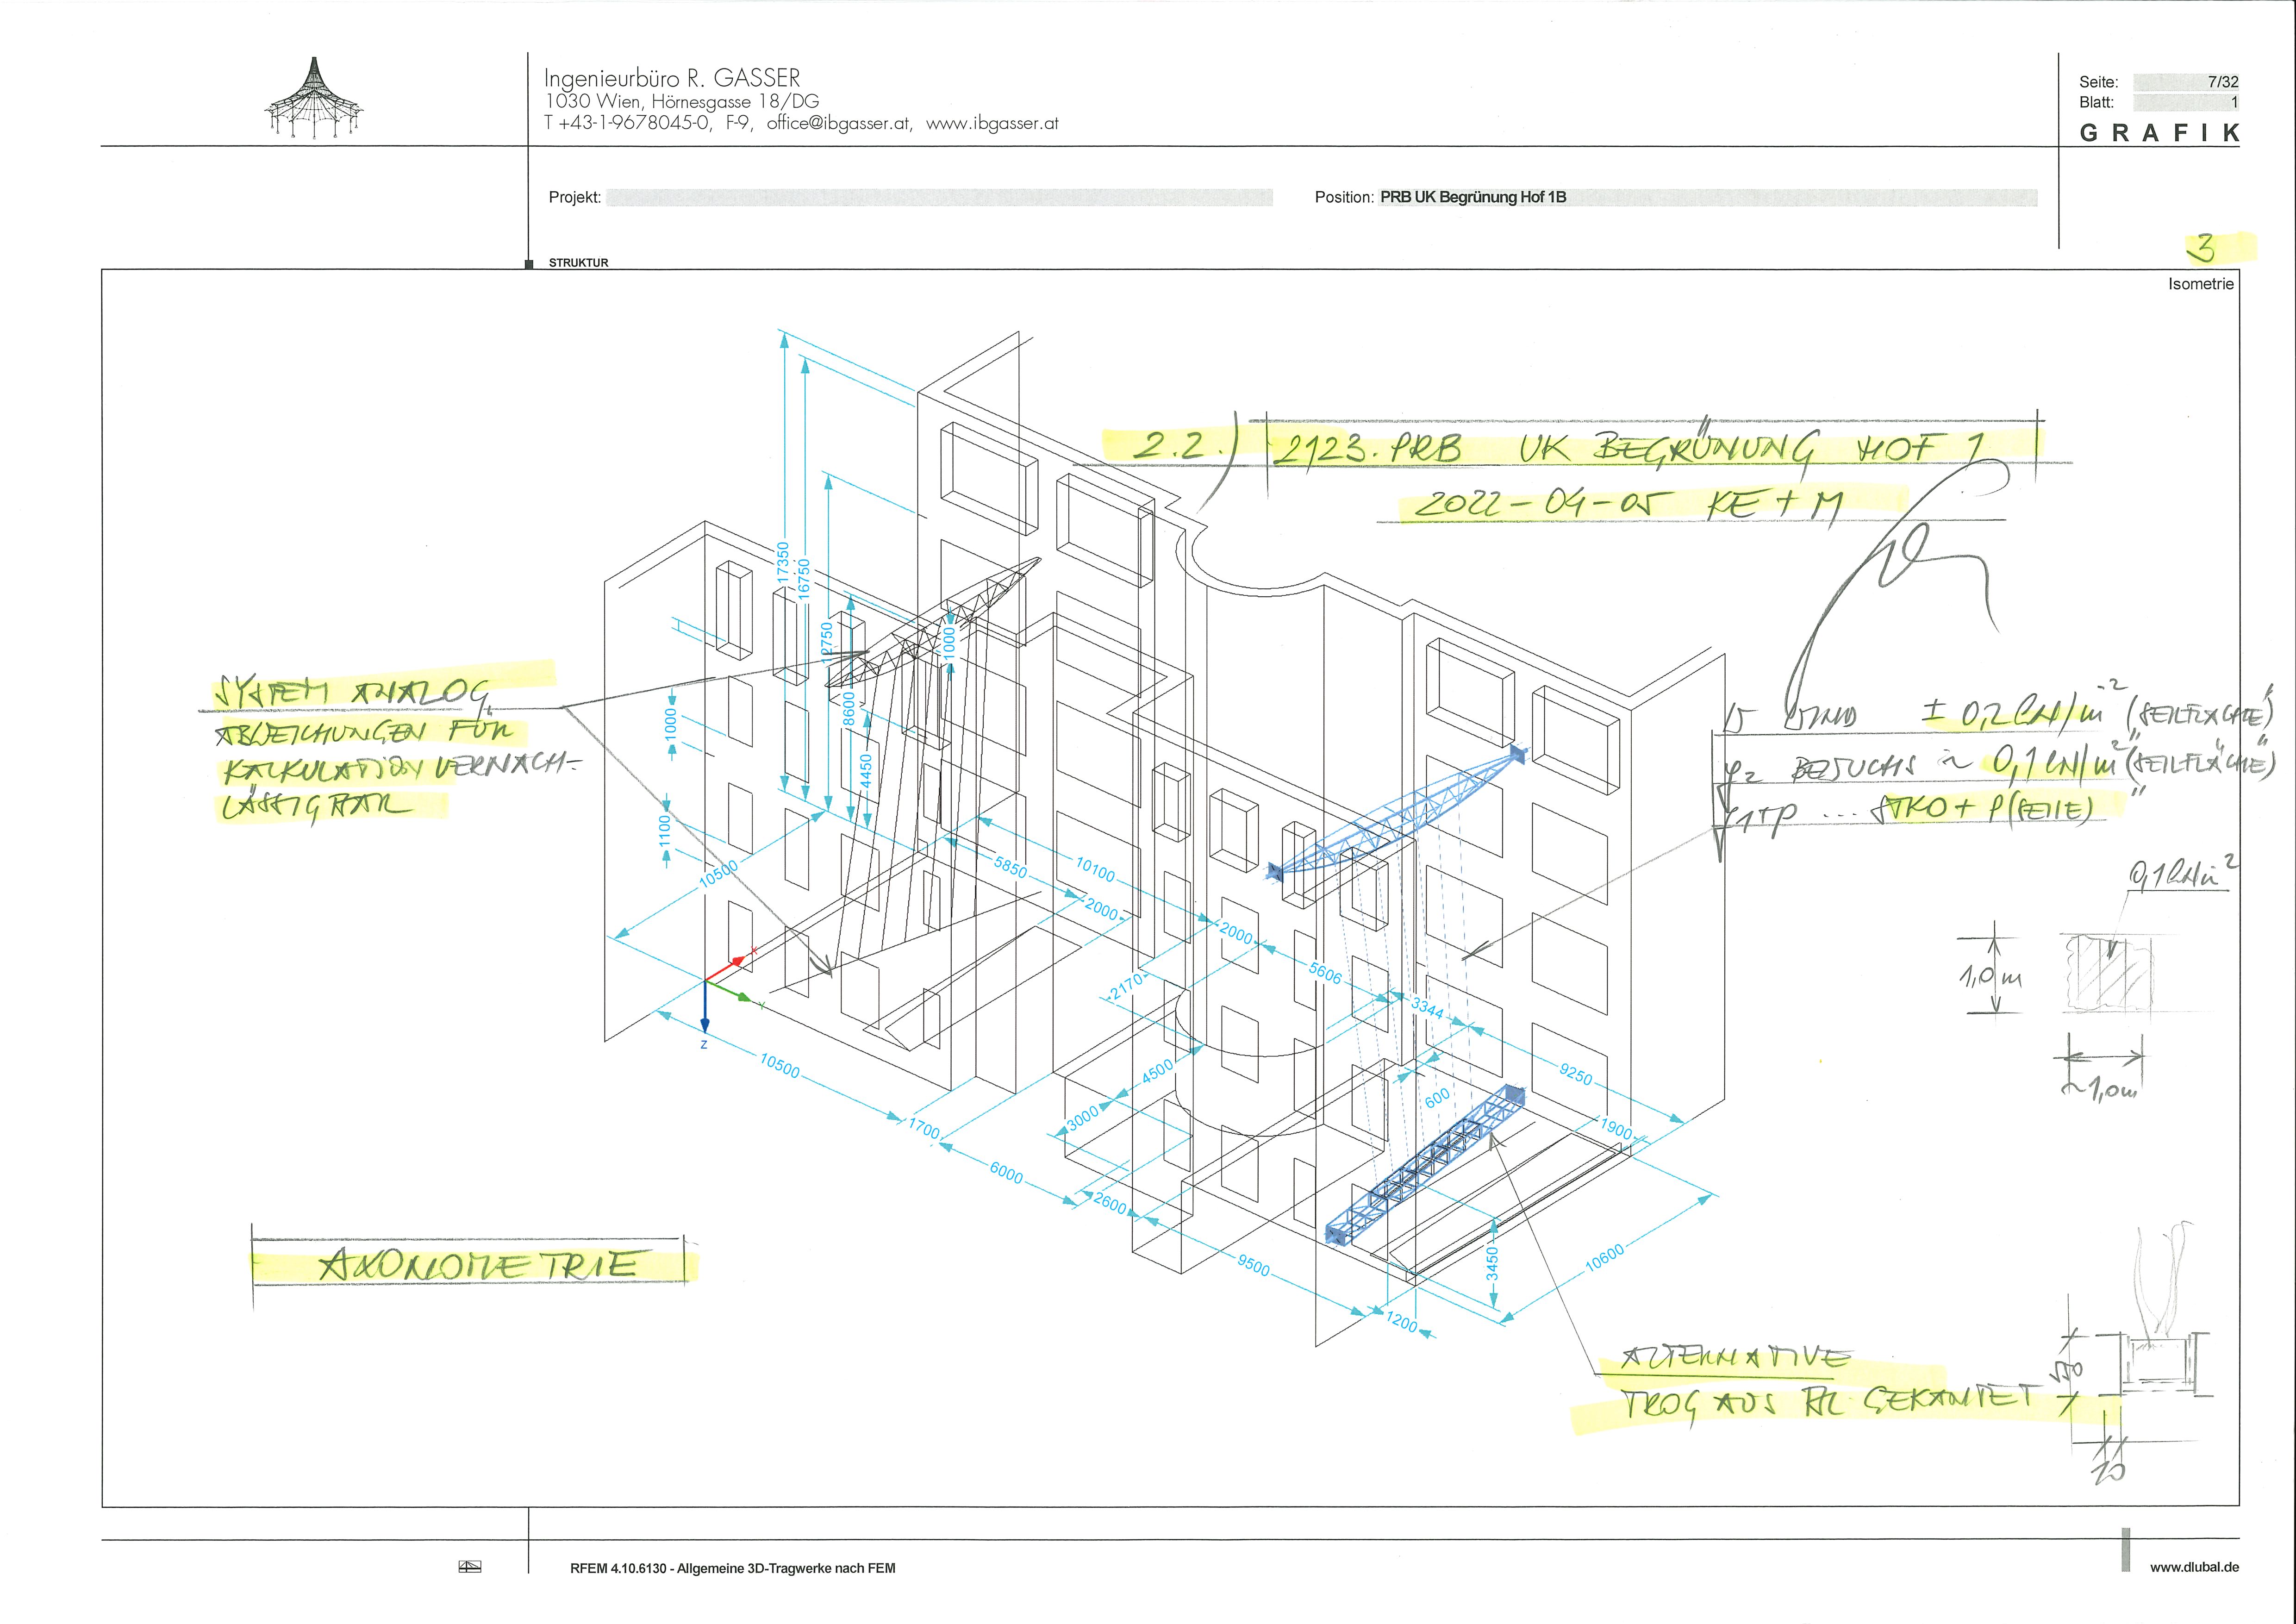Open the www.dlubal.de link in footer
Screen dimensions: 2296x1624
(2194, 1567)
